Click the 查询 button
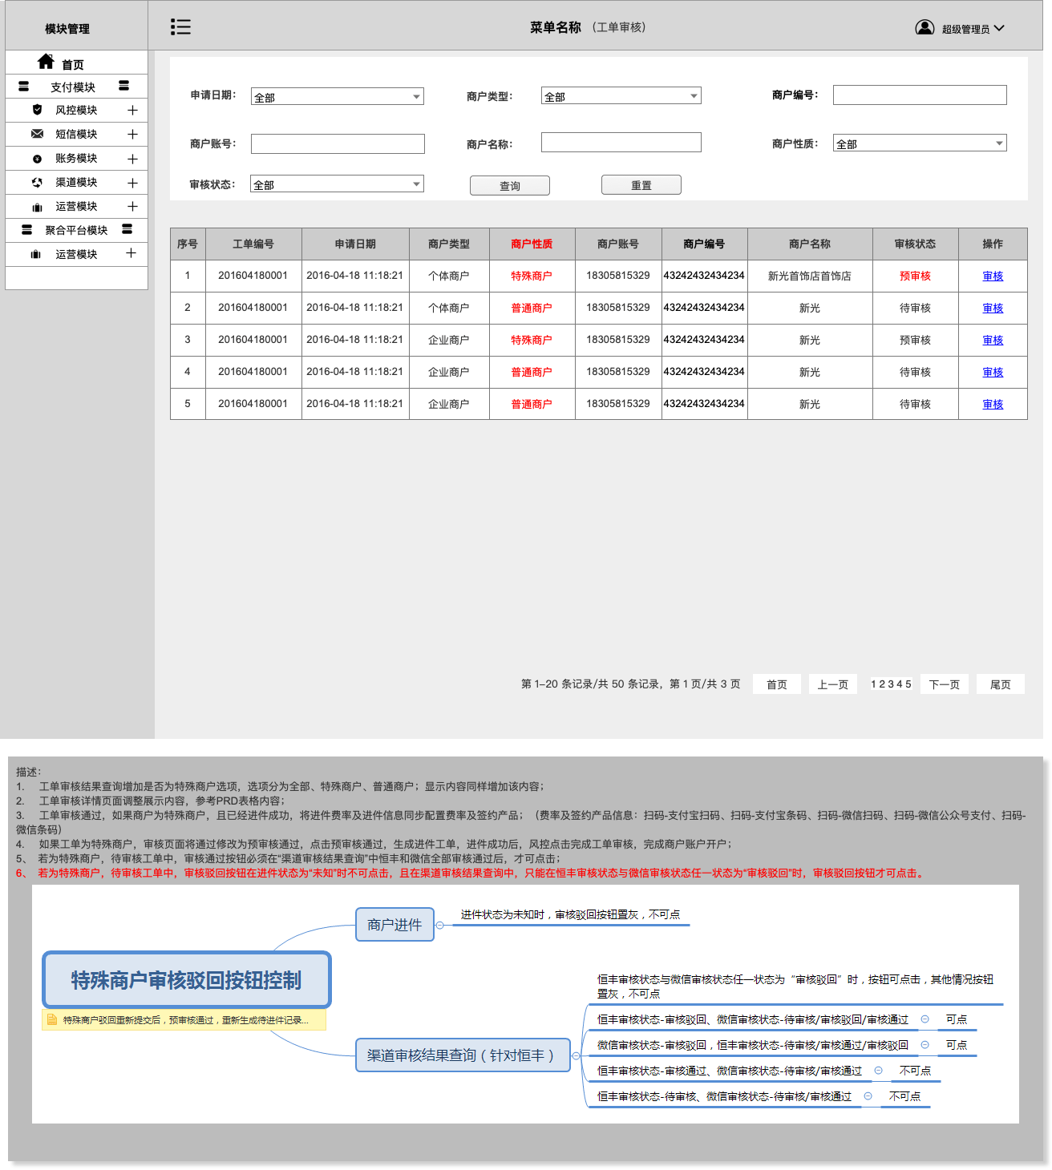The width and height of the screenshot is (1052, 1170). [510, 185]
